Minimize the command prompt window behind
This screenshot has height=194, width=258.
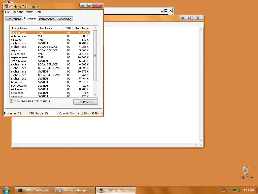pos(162,11)
